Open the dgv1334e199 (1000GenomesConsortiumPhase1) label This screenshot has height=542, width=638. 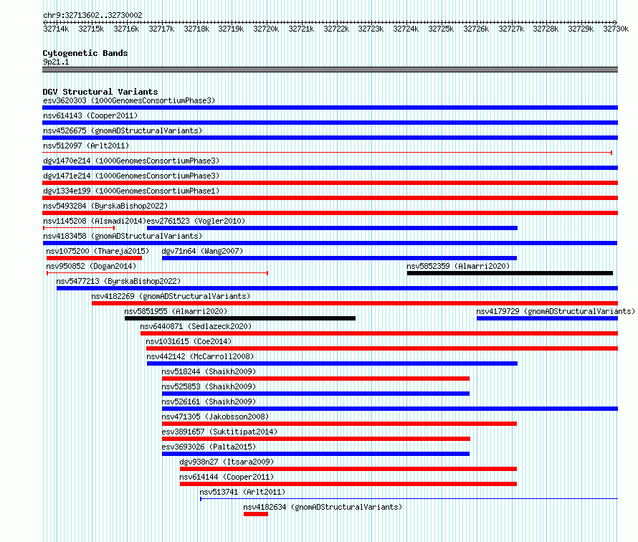point(131,191)
